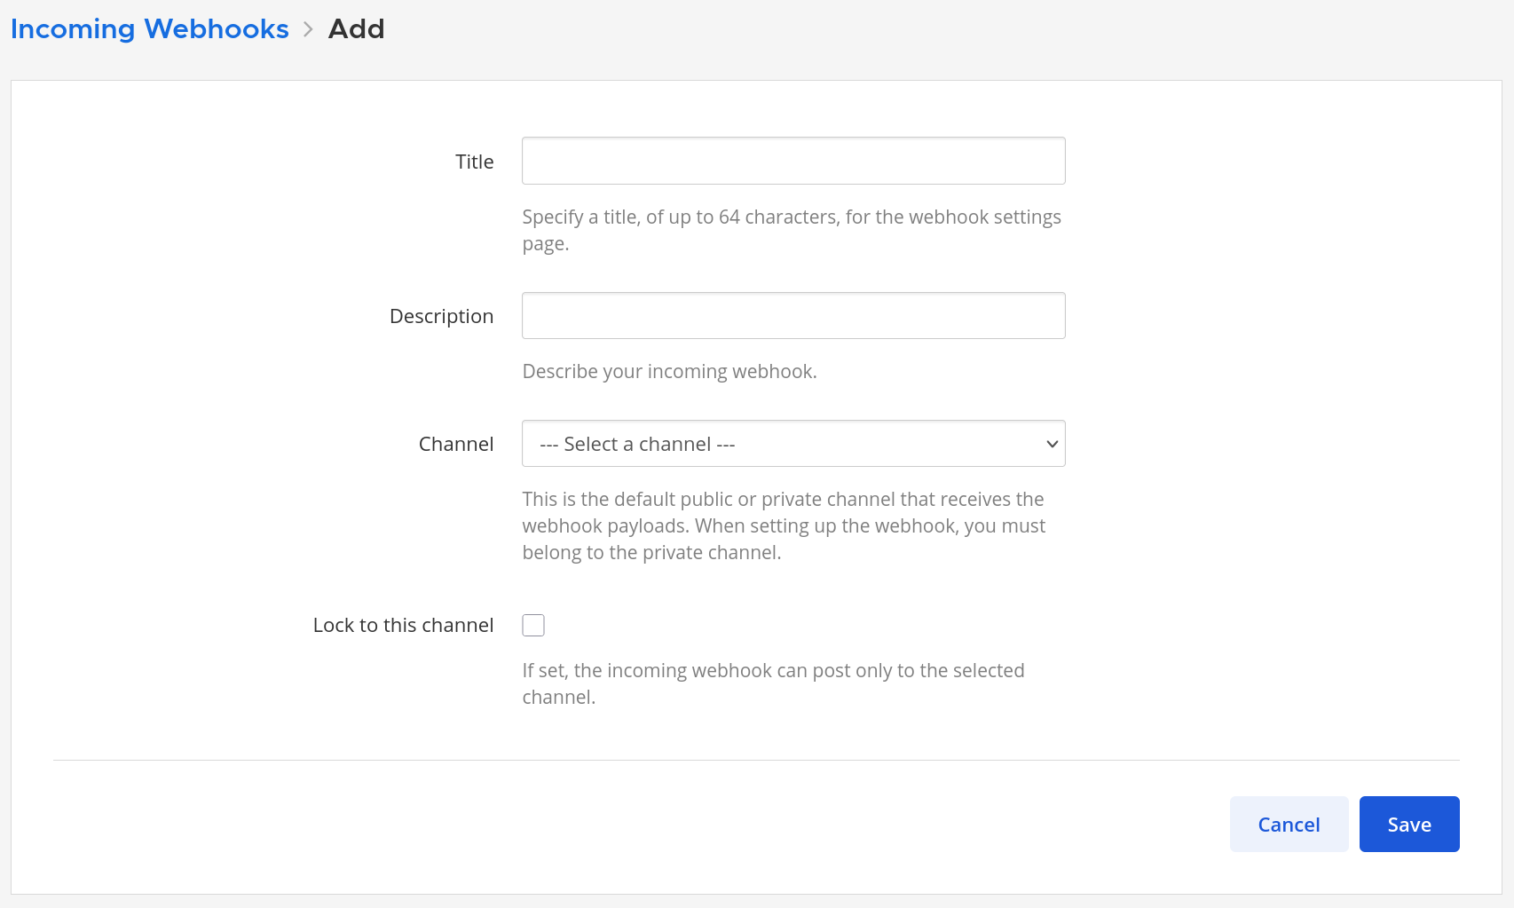Enable the Lock to this channel checkbox
This screenshot has height=908, width=1514.
coord(533,626)
